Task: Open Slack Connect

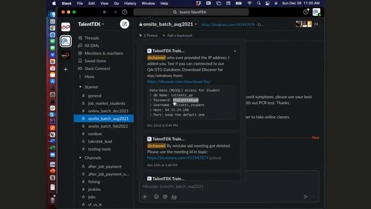Action: click(x=97, y=69)
